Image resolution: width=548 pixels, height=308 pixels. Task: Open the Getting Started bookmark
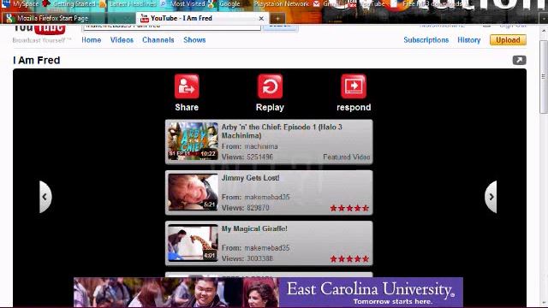[70, 4]
